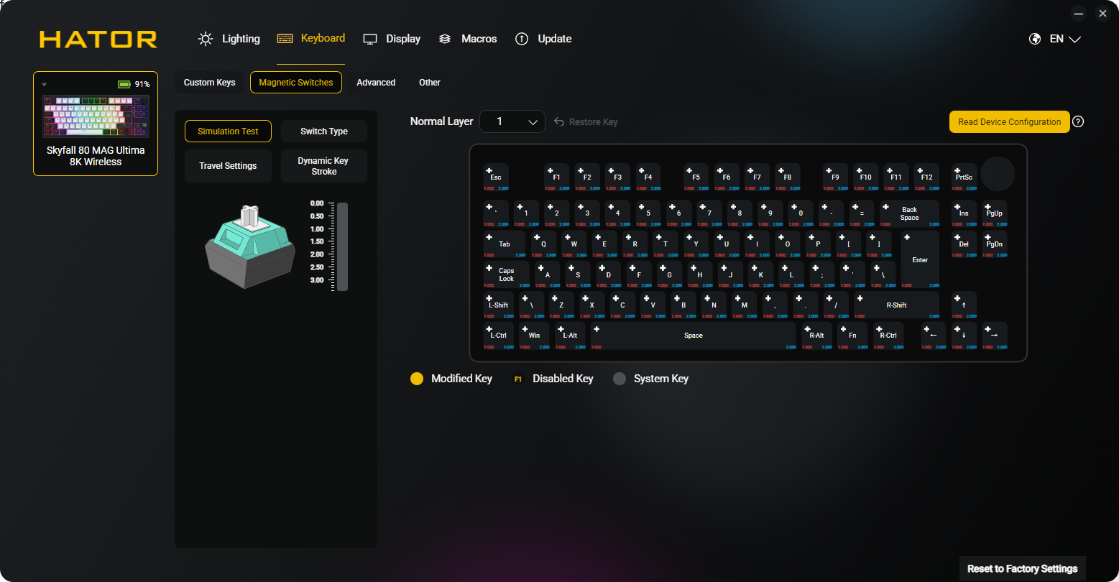
Task: Select the up arrow key
Action: (x=964, y=305)
